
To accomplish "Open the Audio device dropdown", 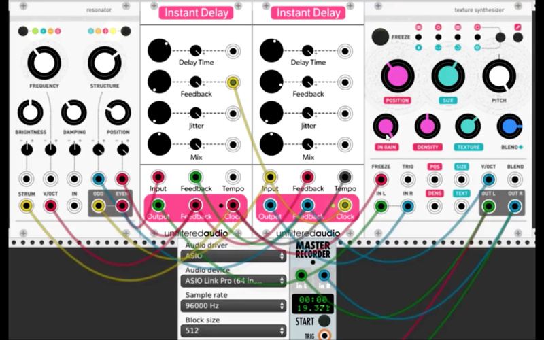I will (233, 281).
